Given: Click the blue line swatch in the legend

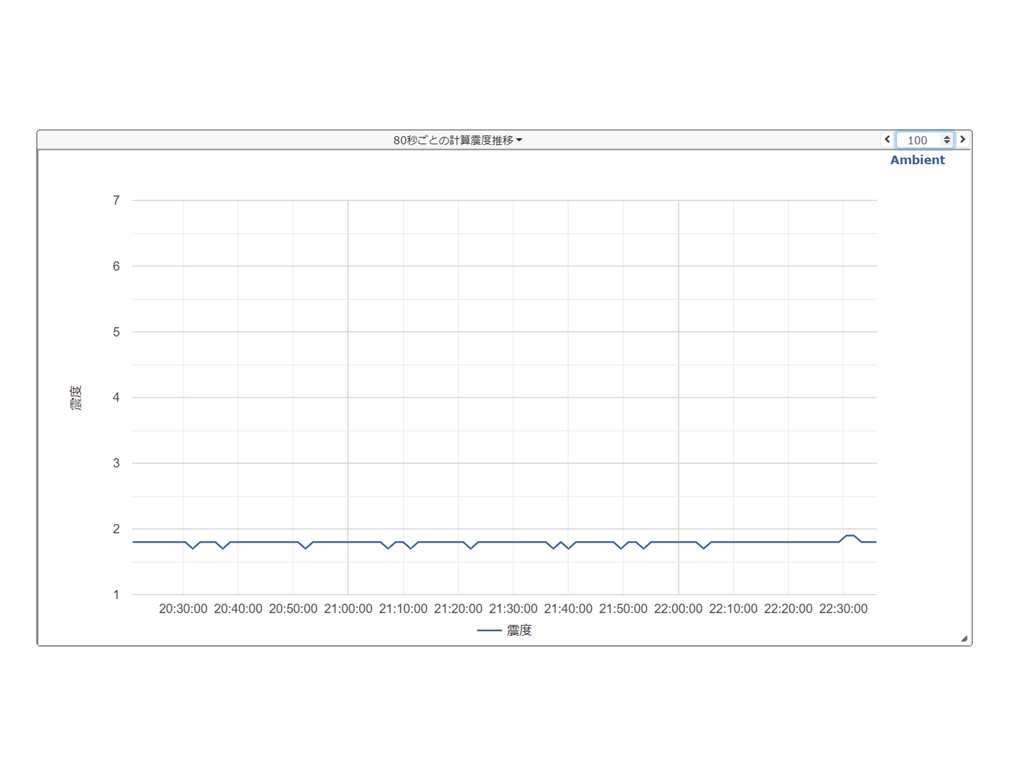Looking at the screenshot, I should pos(489,630).
